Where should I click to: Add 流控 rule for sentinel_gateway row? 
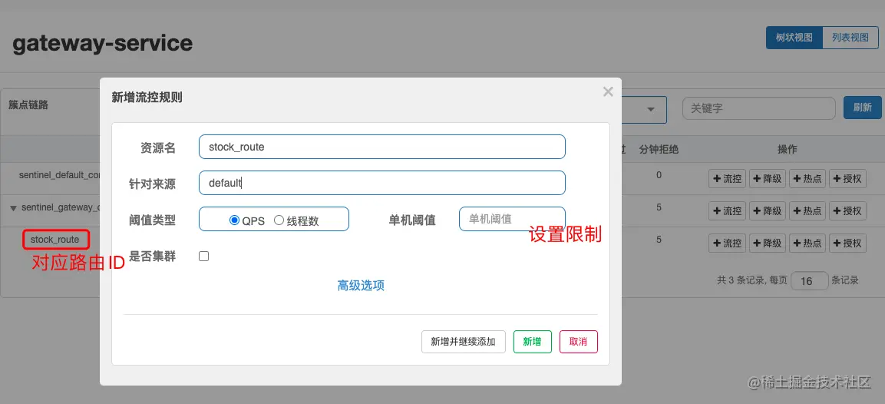pos(728,210)
